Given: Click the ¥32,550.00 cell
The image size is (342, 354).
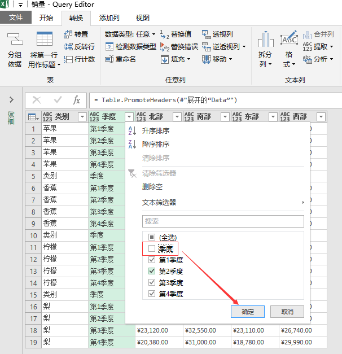Looking at the screenshot, I should tap(207, 330).
